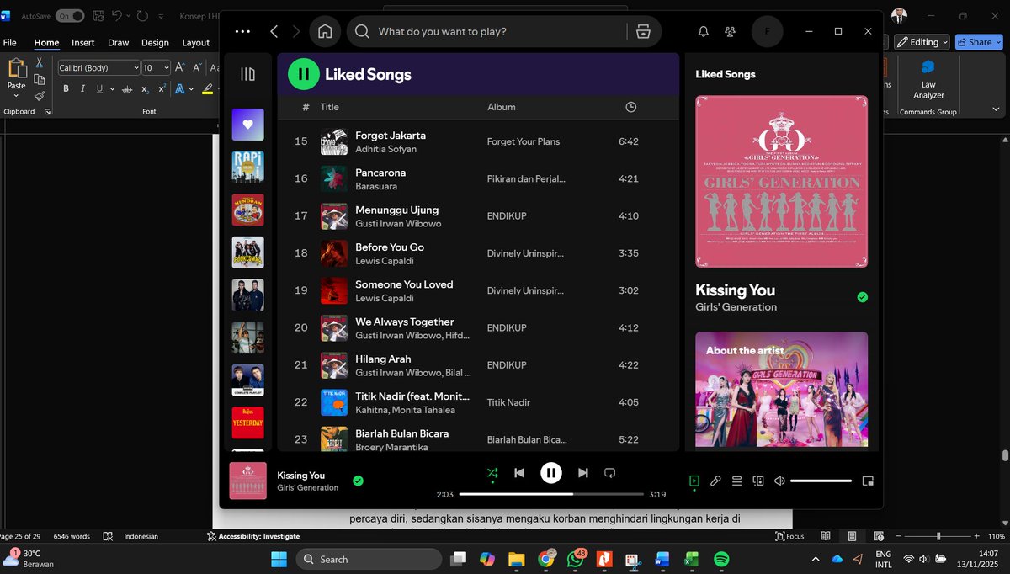Click the Cut scissors icon
Screen dimensions: 1010x574
[40, 63]
